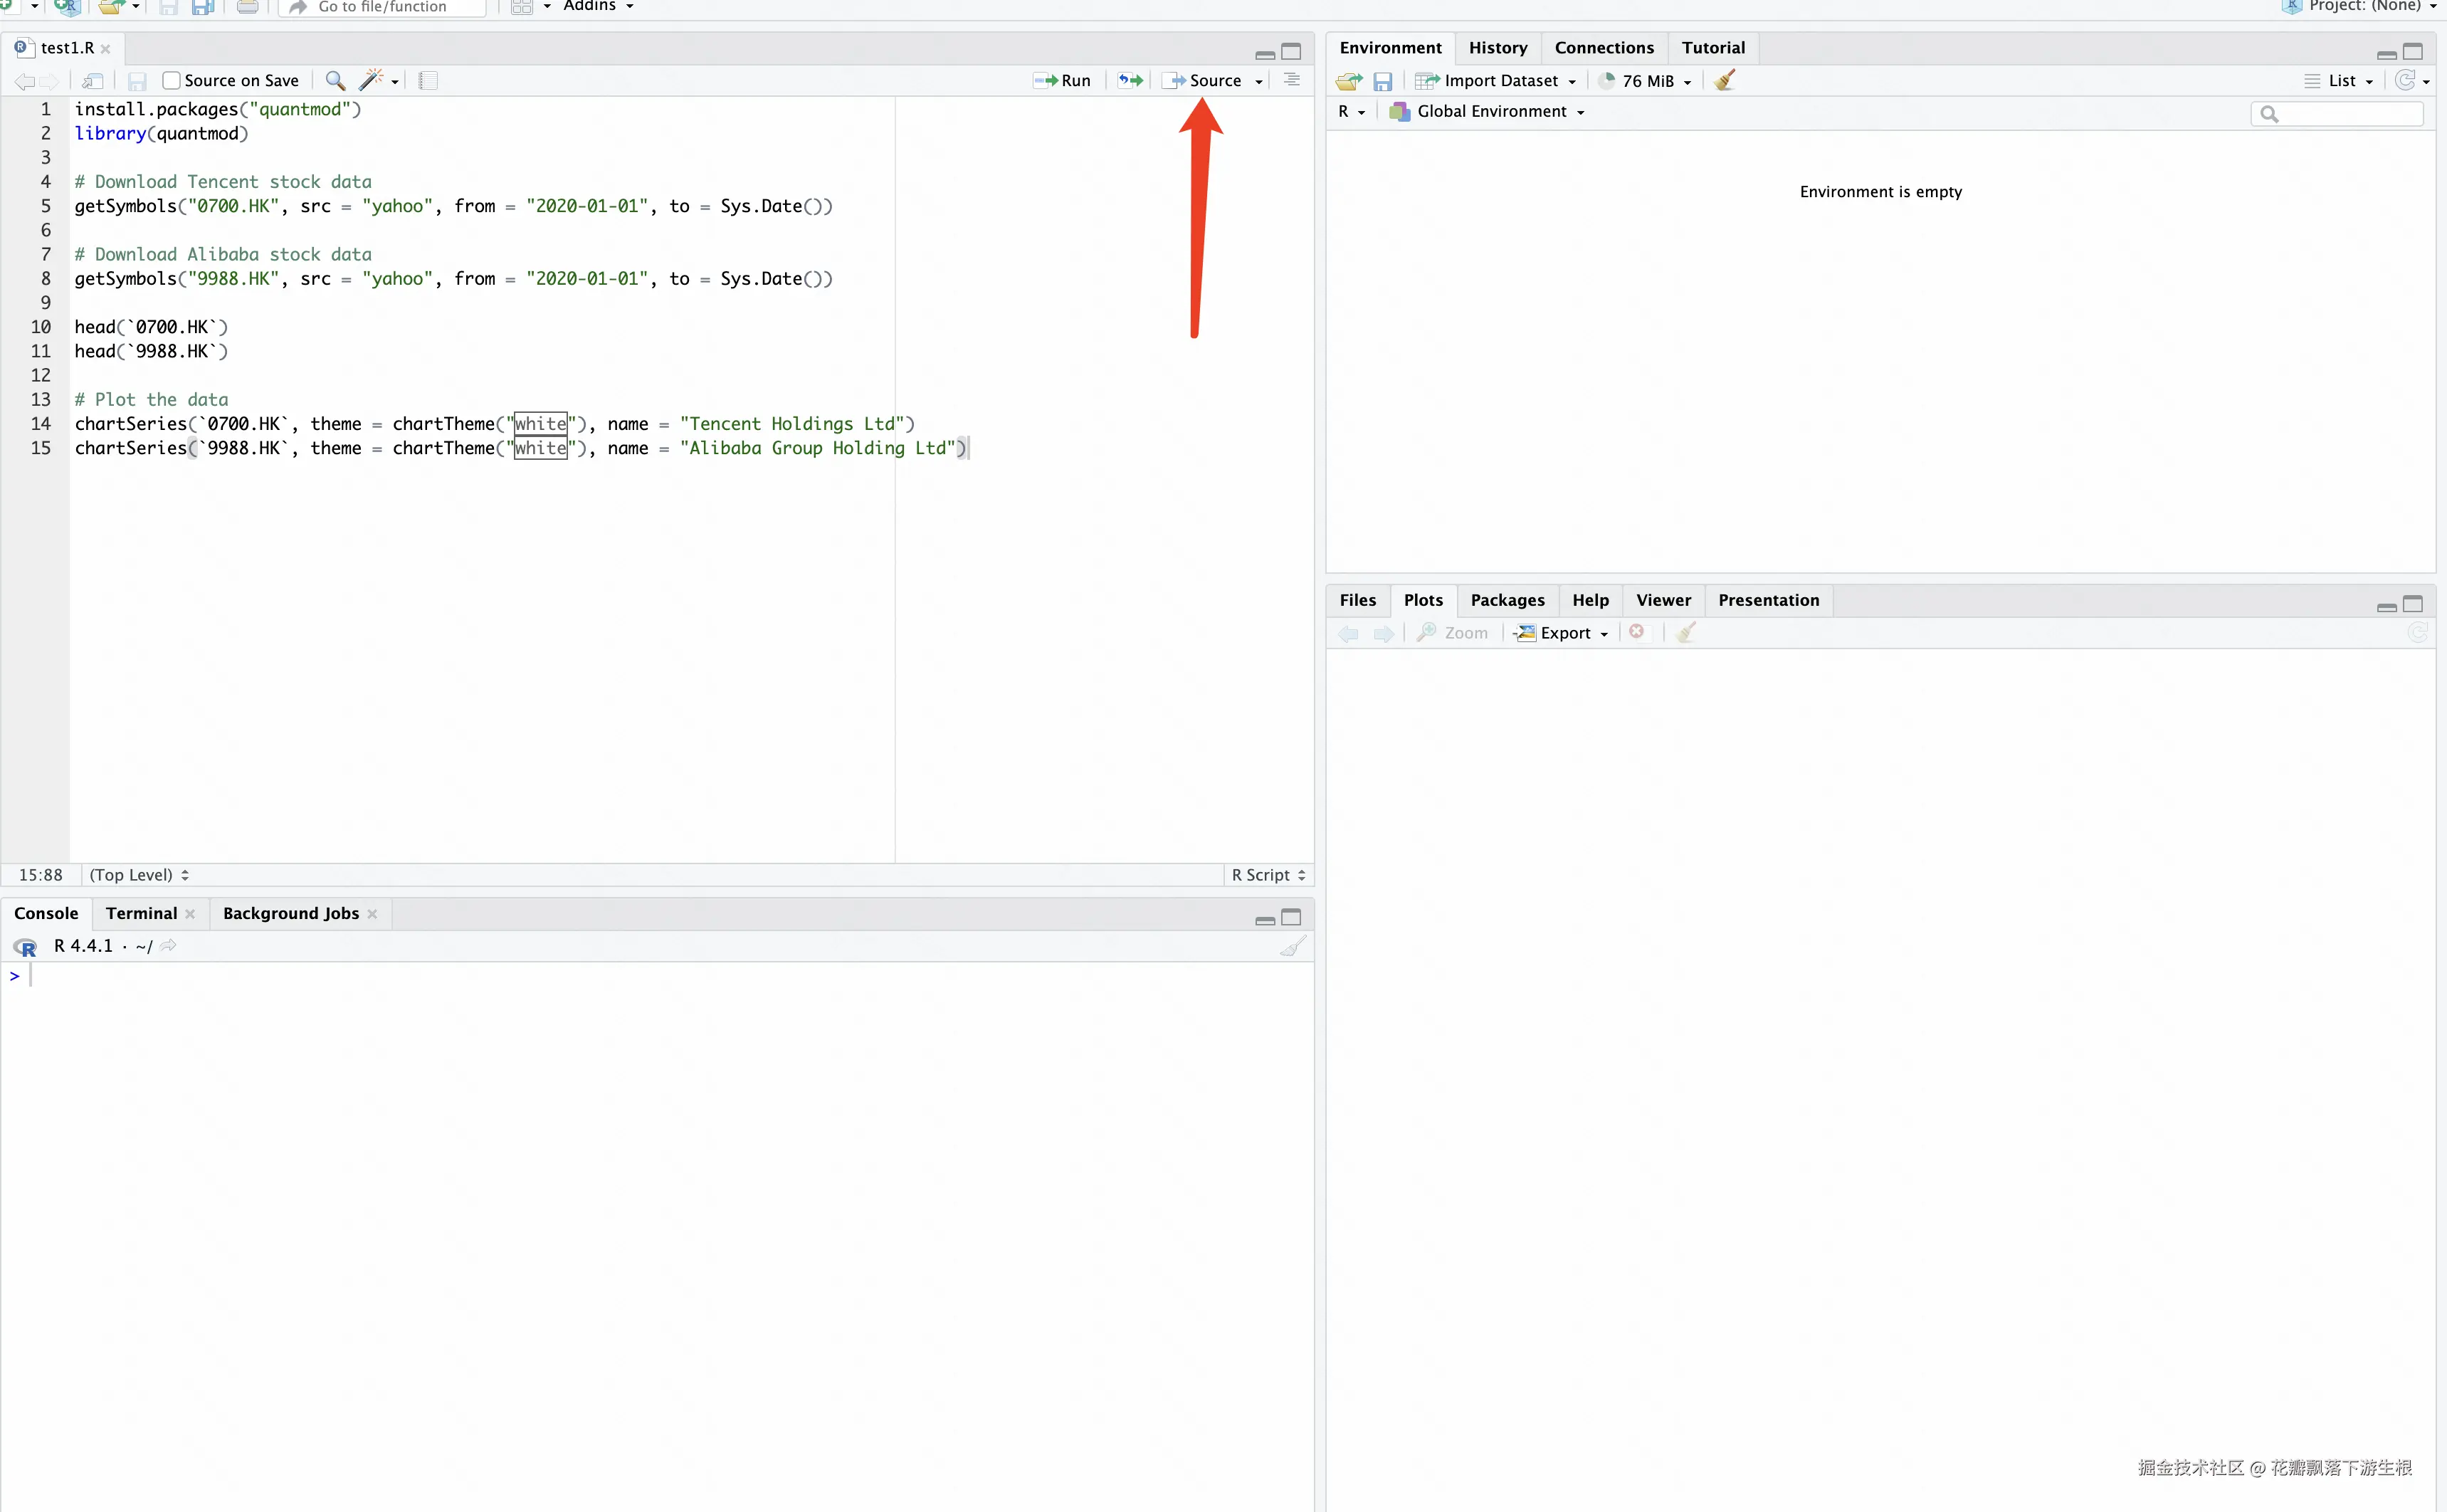Click show in new window icon

pos(93,80)
